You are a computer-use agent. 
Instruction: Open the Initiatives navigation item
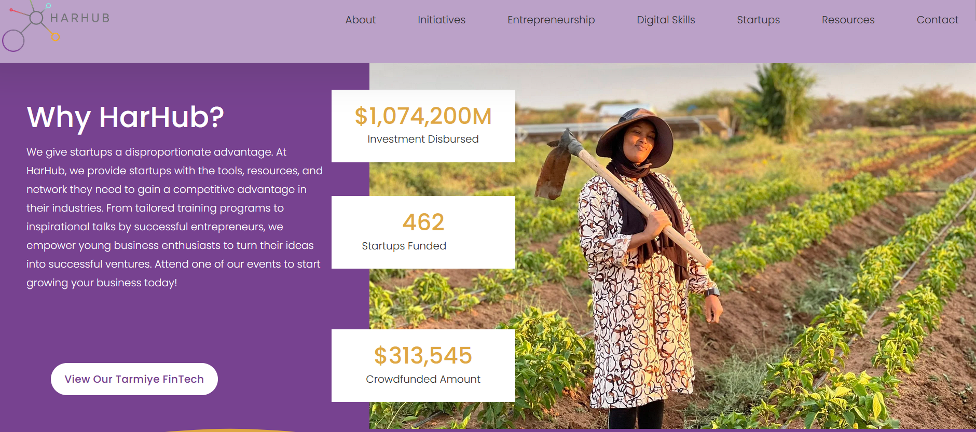pos(441,20)
